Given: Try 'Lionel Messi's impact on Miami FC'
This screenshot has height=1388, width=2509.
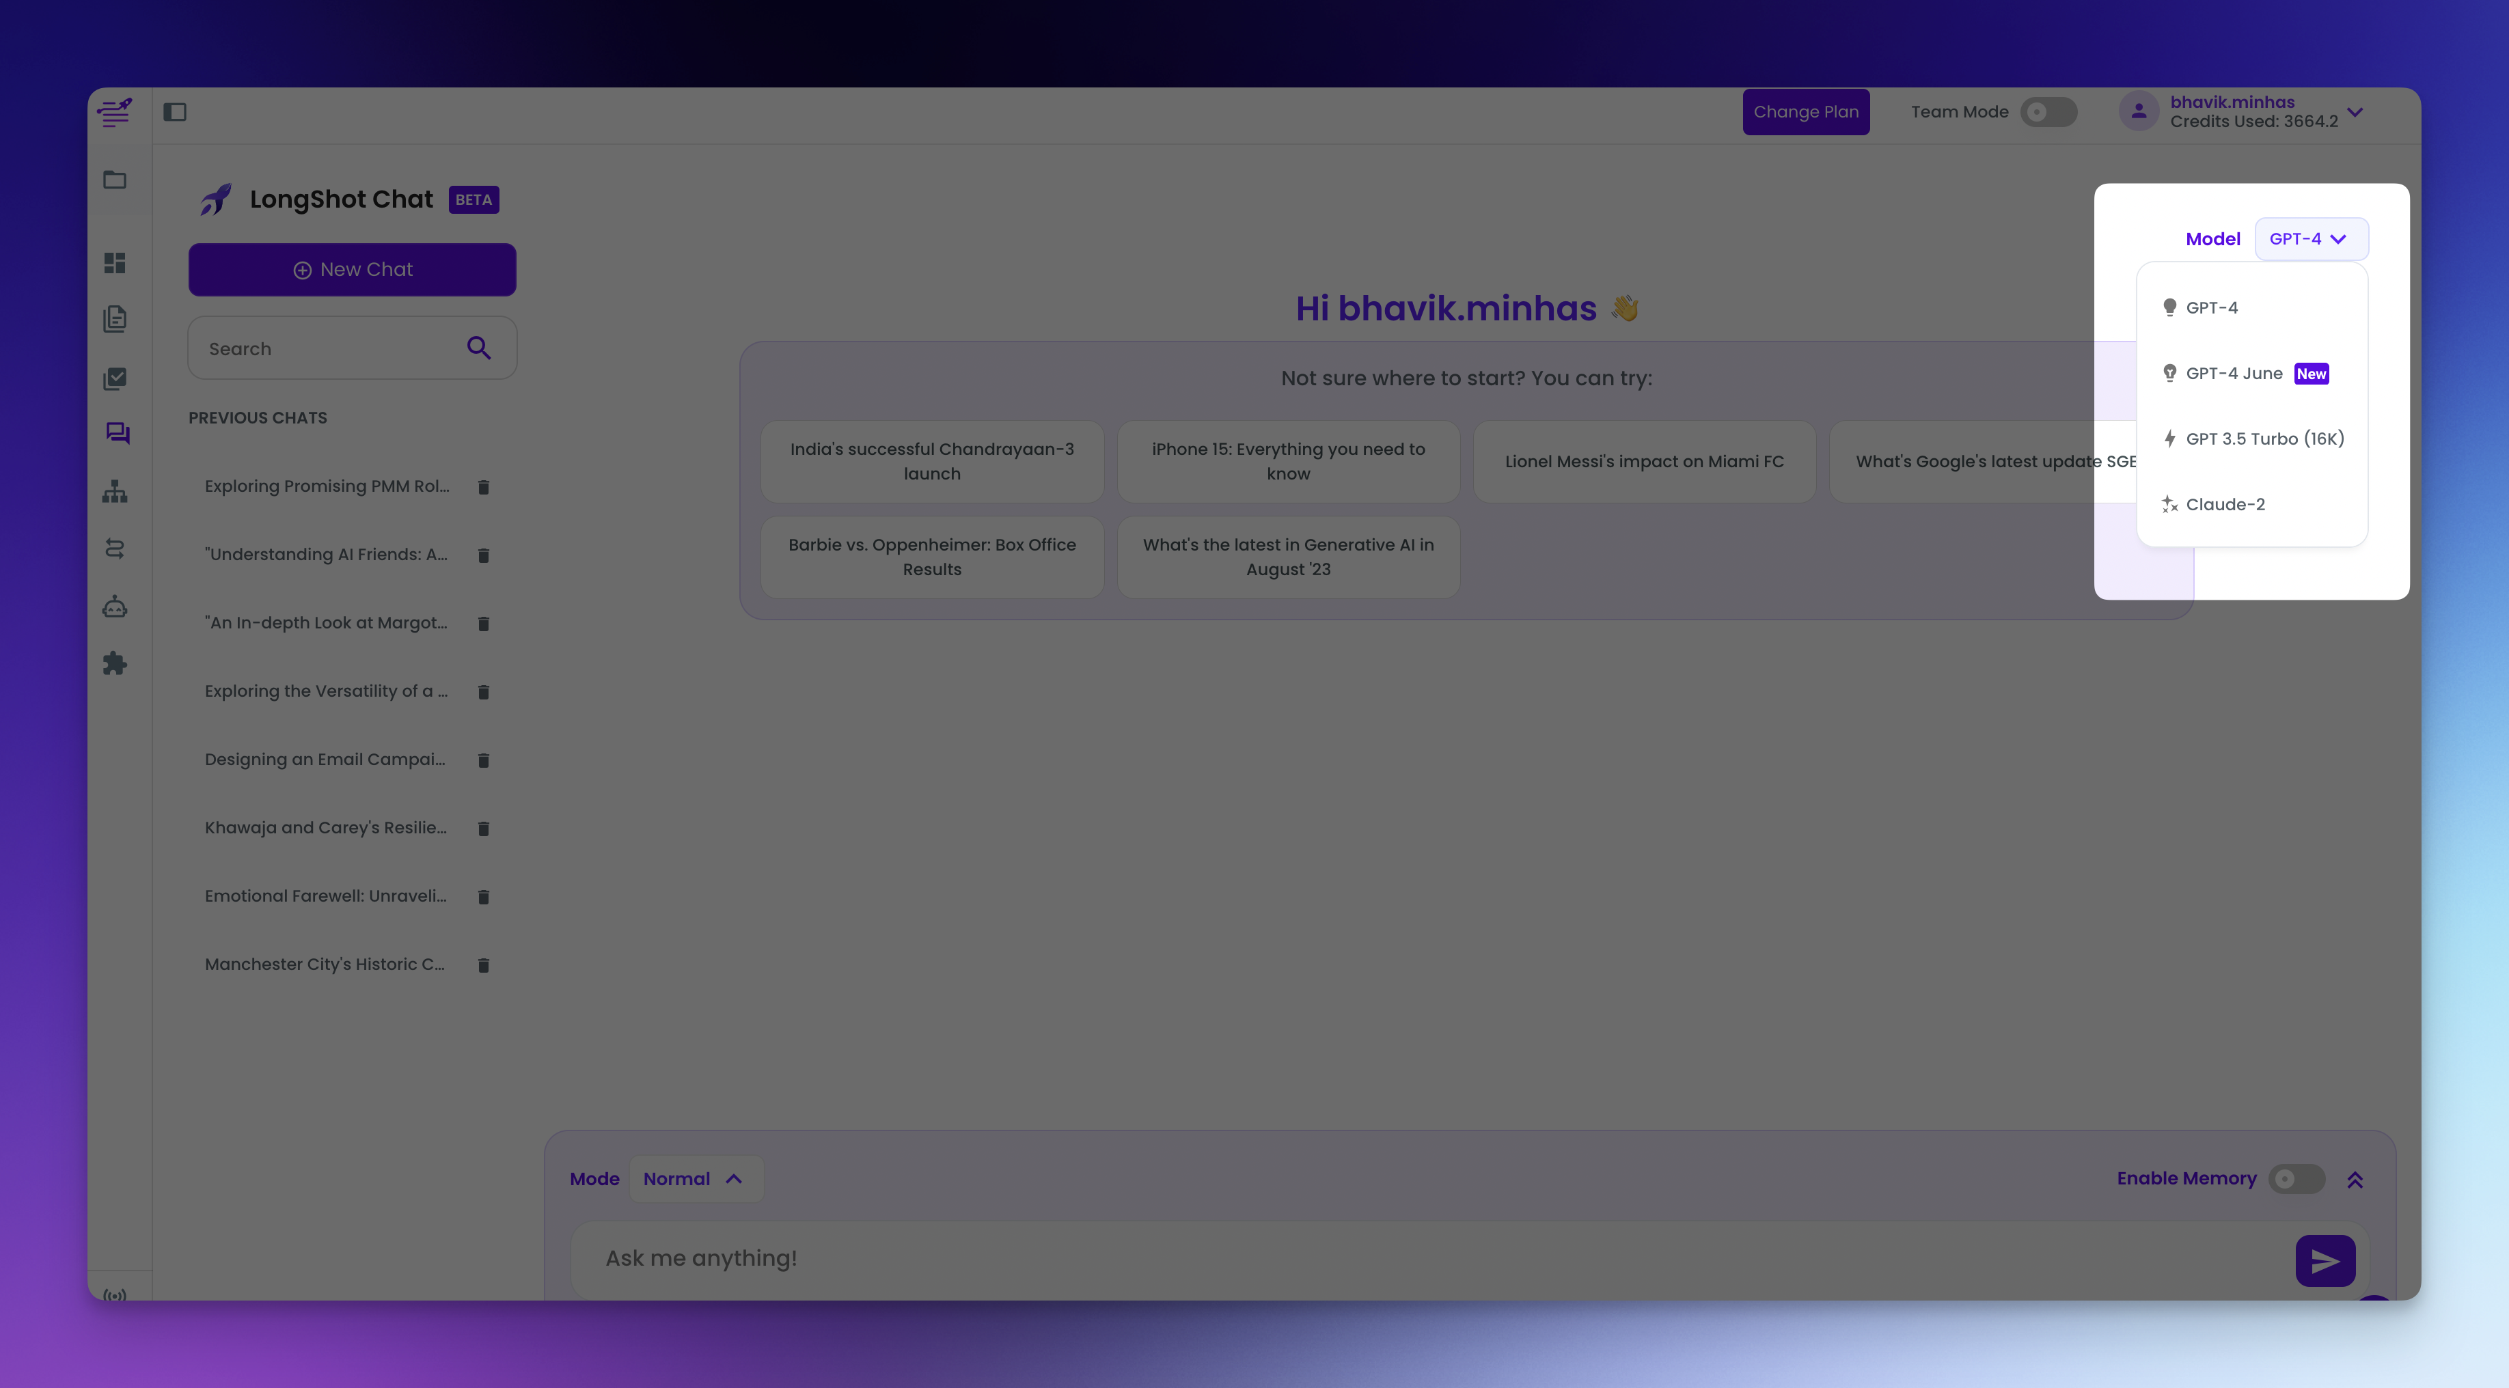Looking at the screenshot, I should pyautogui.click(x=1644, y=462).
